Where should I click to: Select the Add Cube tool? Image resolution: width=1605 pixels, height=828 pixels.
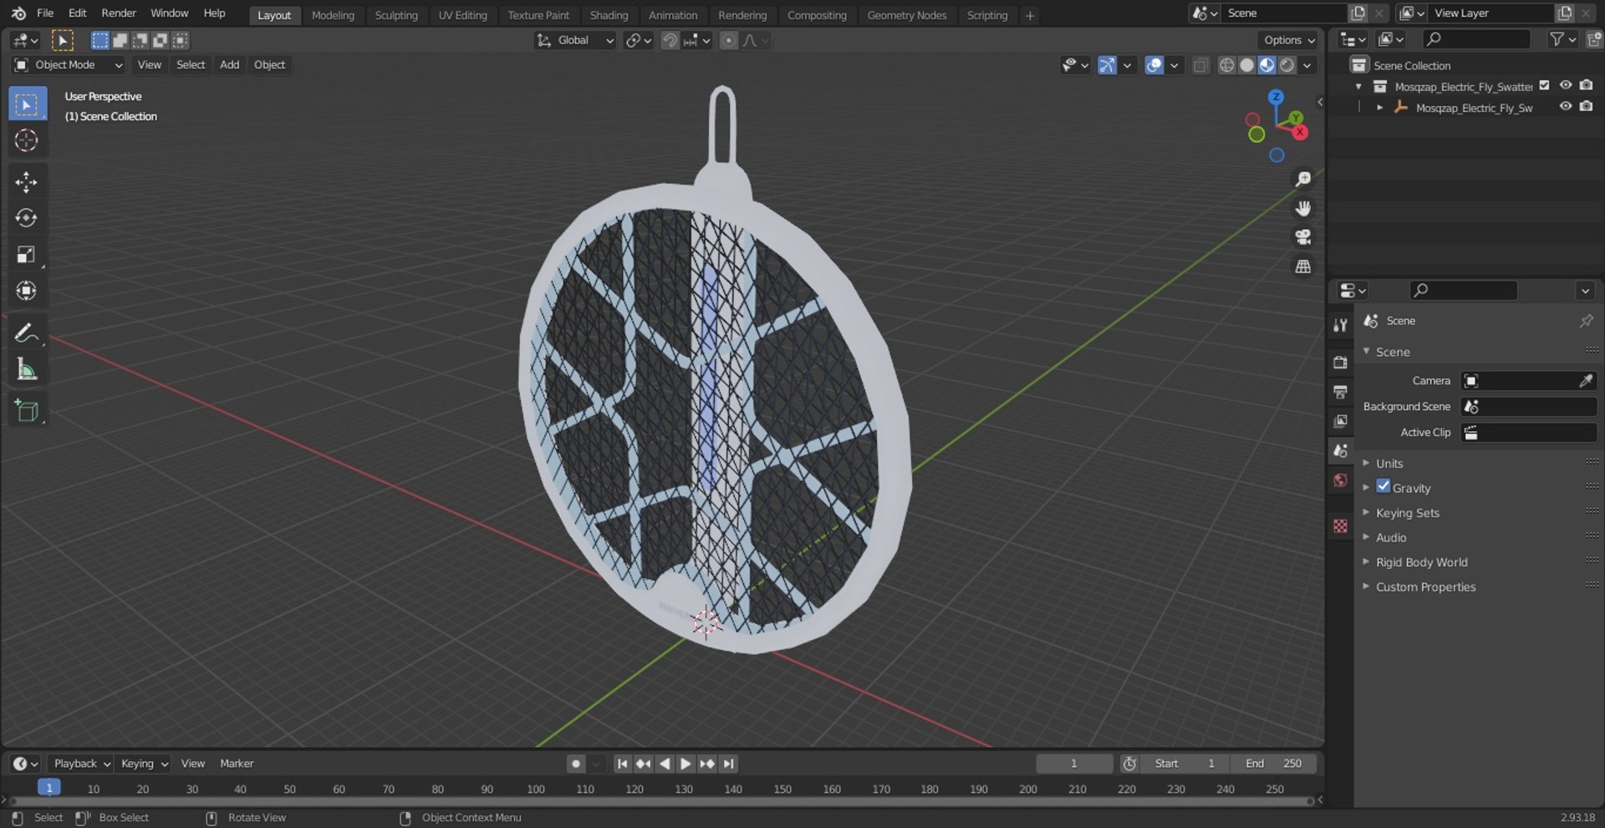pyautogui.click(x=27, y=410)
